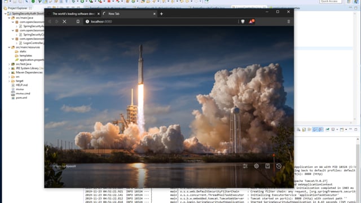Open the site information icon beside localhost

click(87, 21)
